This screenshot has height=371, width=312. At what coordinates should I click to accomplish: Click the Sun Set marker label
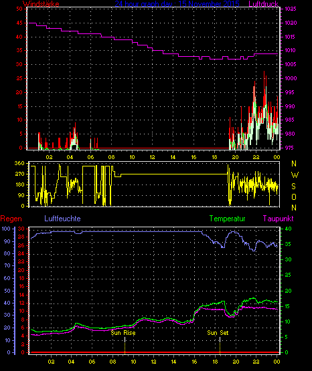pyautogui.click(x=218, y=333)
